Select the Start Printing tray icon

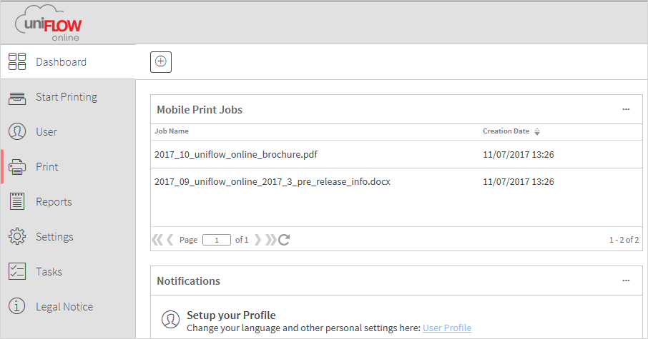[17, 98]
